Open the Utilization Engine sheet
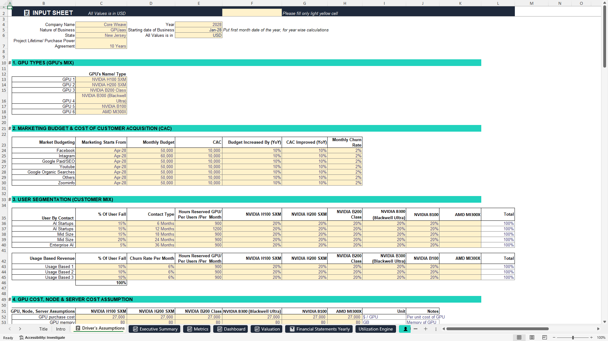Screen dimensions: 608x341 tap(375, 329)
